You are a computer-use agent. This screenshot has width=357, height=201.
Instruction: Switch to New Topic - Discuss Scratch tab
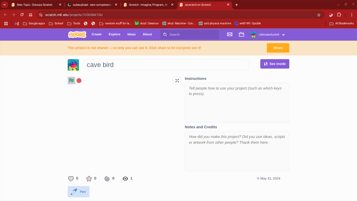pyautogui.click(x=34, y=5)
